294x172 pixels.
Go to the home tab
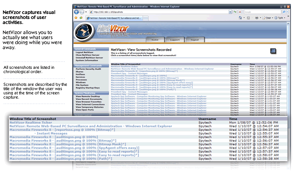(155, 40)
